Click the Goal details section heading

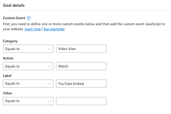pyautogui.click(x=13, y=5)
